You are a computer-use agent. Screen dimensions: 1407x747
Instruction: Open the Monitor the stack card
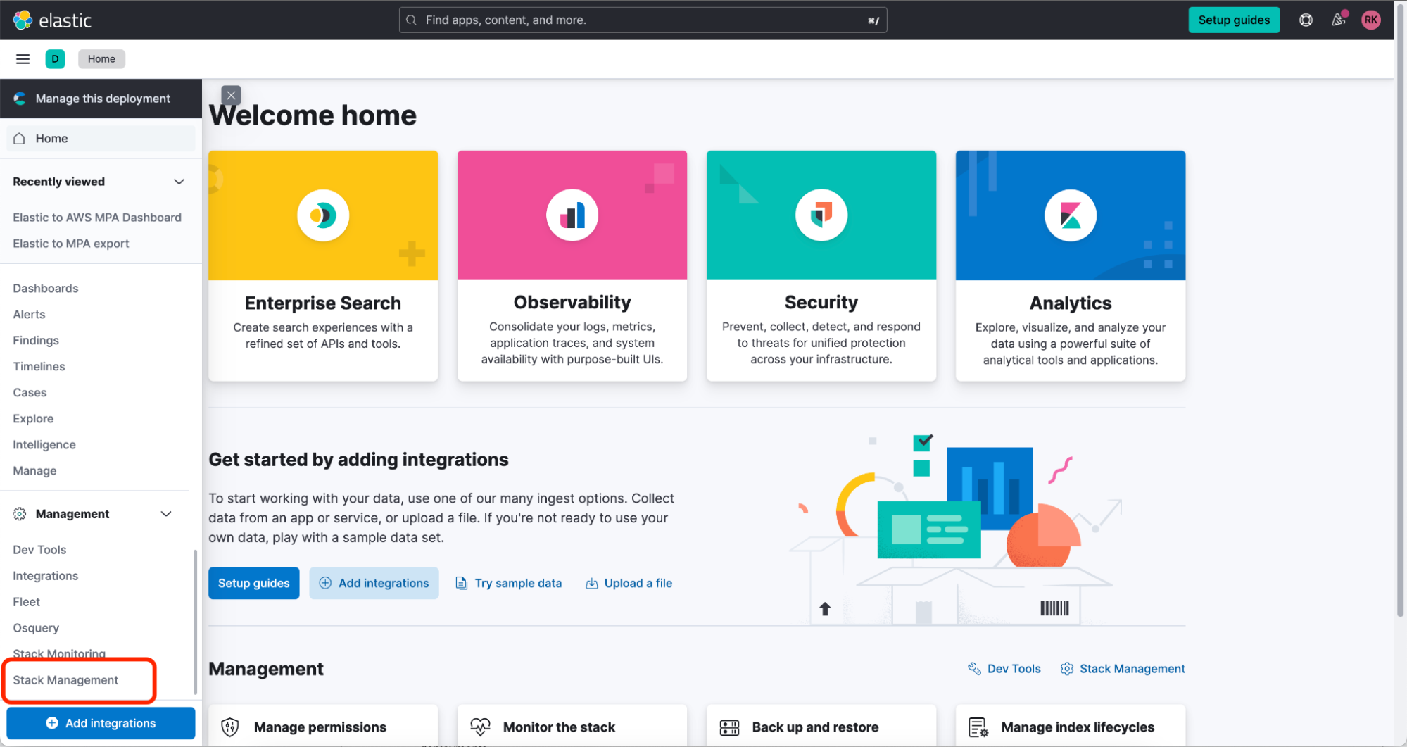[x=572, y=726]
